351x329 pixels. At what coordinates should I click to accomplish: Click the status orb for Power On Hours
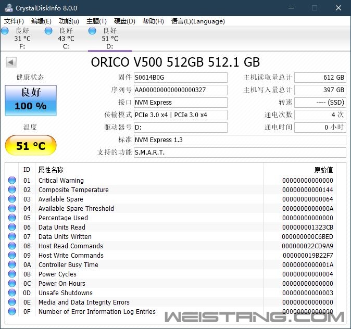tap(12, 283)
